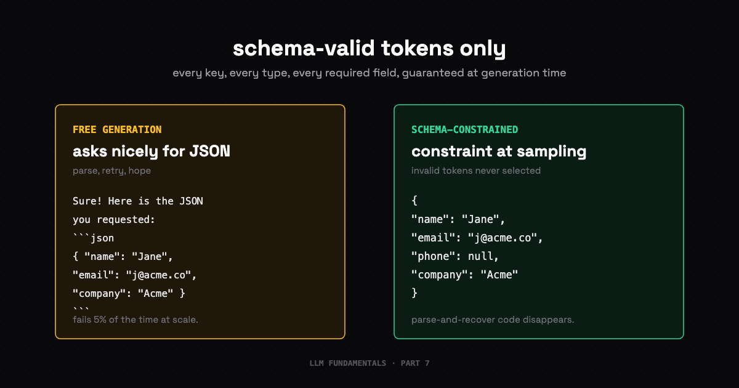Click the opening brace in the green card
This screenshot has width=739, height=388.
tap(414, 201)
